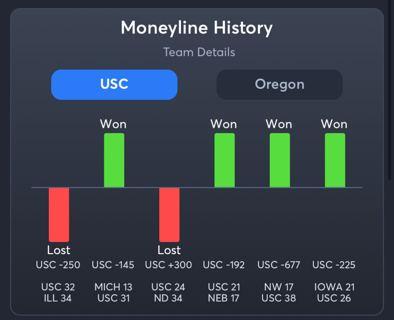Viewport: 394px width, 320px height.
Task: Click the USC -250 odds label
Action: click(x=58, y=265)
